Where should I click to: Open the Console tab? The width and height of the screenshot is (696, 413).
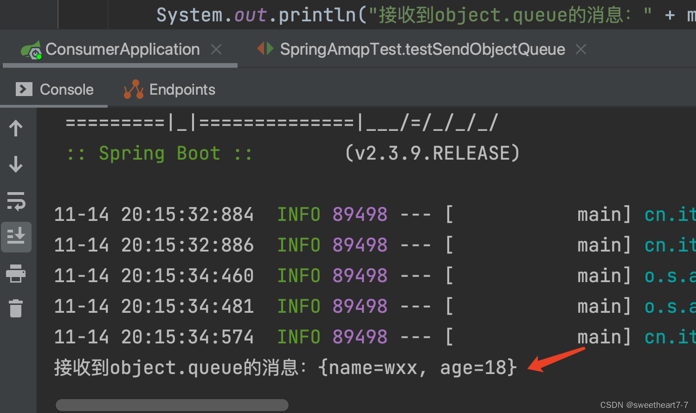(54, 90)
